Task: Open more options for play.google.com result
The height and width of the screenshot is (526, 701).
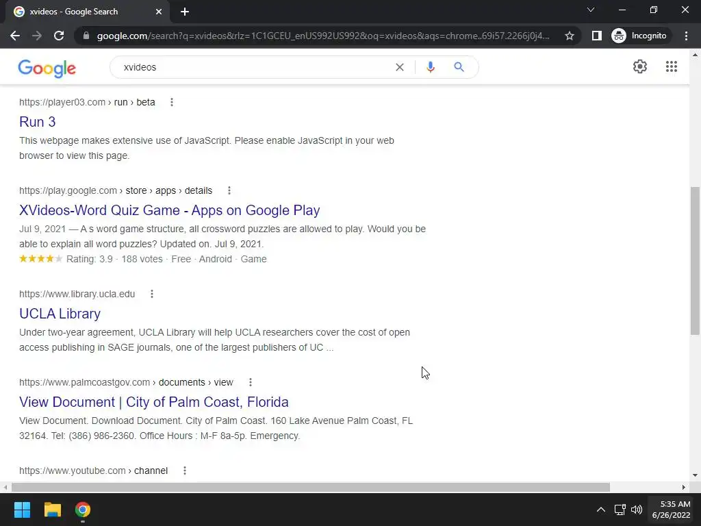Action: pos(229,190)
